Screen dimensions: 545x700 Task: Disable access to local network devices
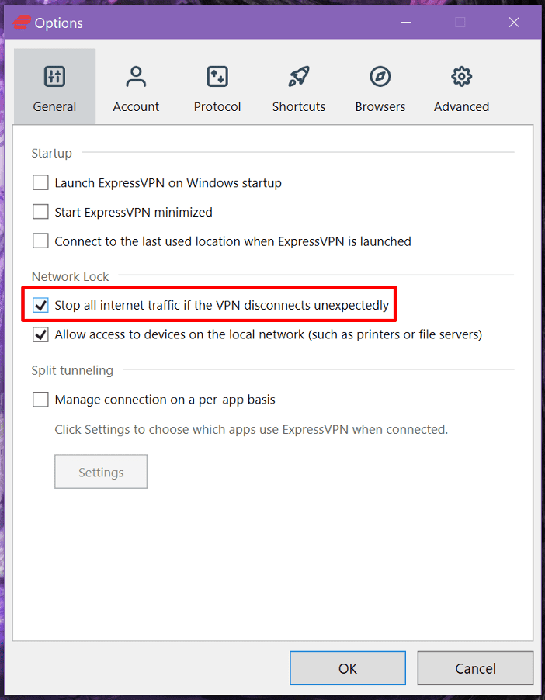(x=40, y=334)
